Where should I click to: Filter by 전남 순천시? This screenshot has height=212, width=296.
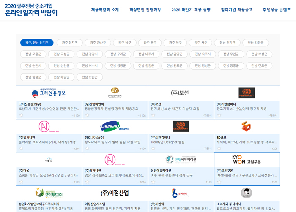[x=33, y=65]
